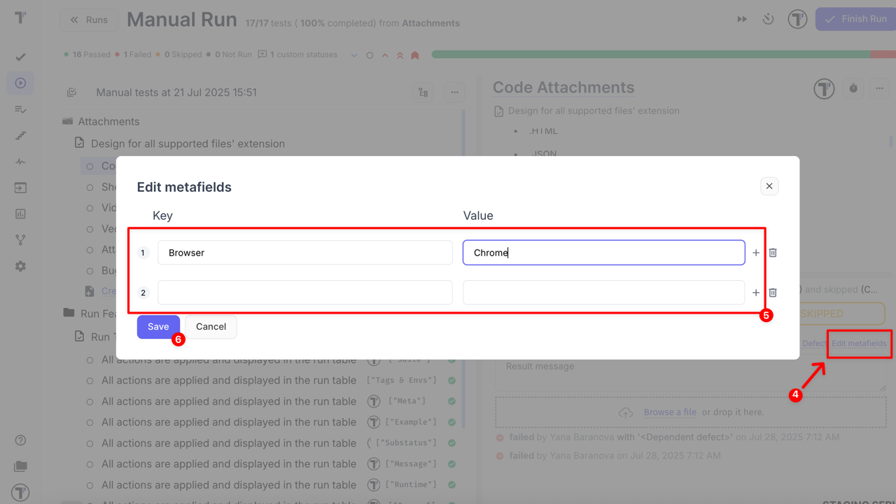Open three-dots menu next to Manual tests
Screen dimensions: 896x504
coord(454,92)
